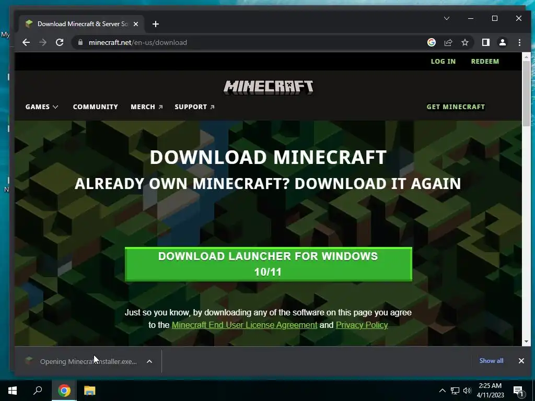535x401 pixels.
Task: Open the MERCH external link
Action: 147,107
